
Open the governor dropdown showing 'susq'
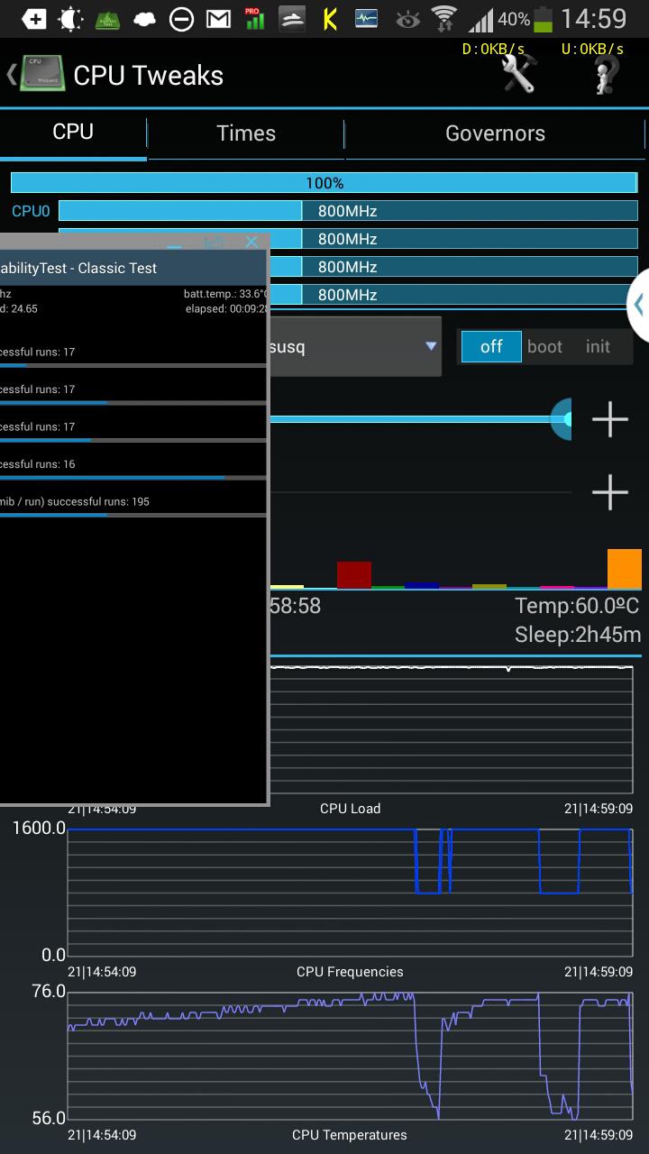coord(355,346)
